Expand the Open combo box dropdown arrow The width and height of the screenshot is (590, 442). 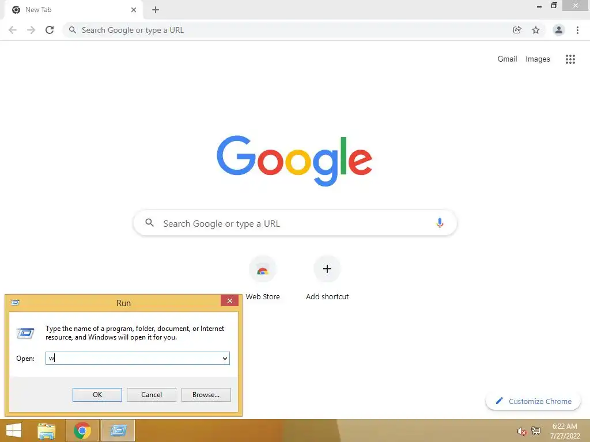click(x=225, y=358)
